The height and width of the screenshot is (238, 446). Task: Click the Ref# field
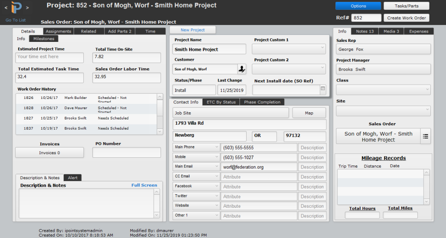point(366,18)
